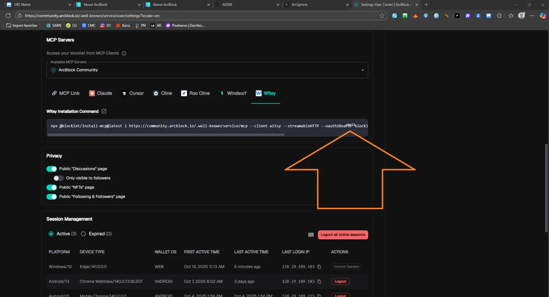The height and width of the screenshot is (297, 549).
Task: Launch Copilot from the toolbar
Action: tap(543, 16)
